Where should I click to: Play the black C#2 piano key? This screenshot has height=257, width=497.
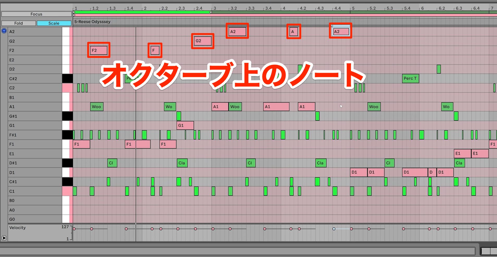(x=67, y=78)
